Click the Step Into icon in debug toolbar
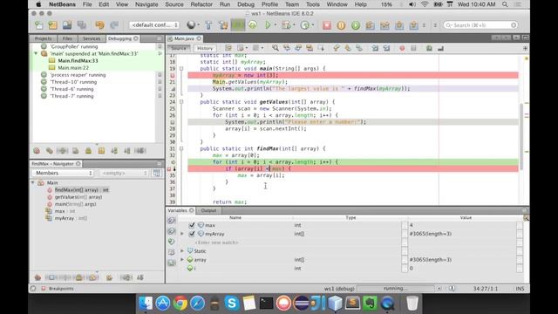 tap(384, 25)
